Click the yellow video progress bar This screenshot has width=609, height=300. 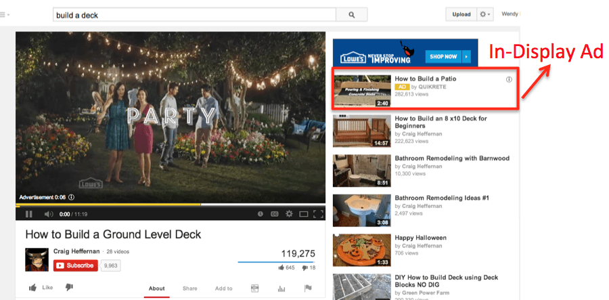point(108,204)
